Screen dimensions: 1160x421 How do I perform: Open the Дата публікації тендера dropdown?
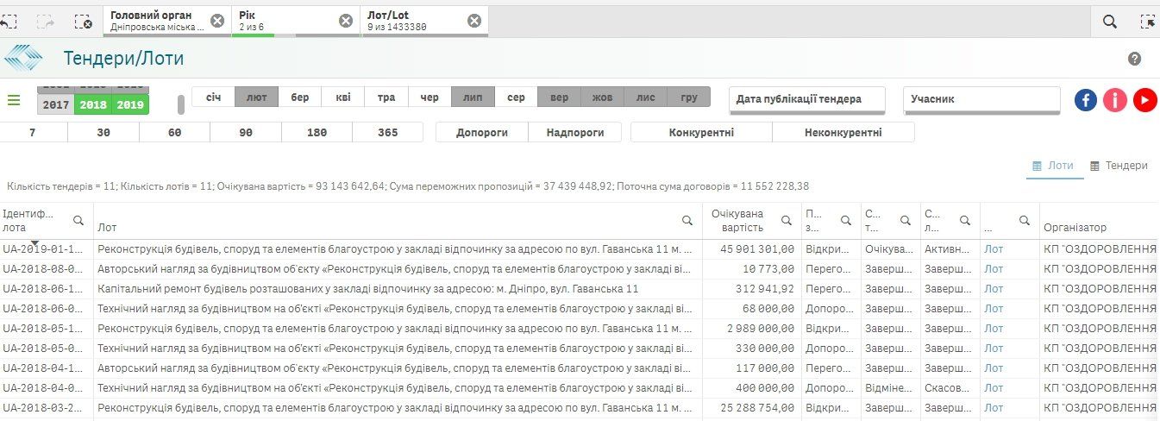(807, 99)
